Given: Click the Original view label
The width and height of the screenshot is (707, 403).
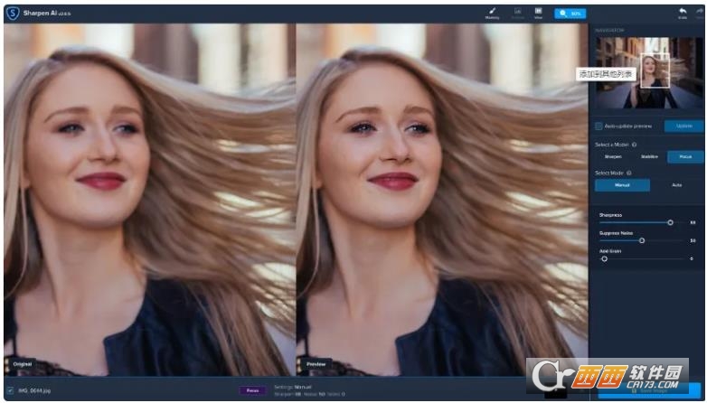Looking at the screenshot, I should pyautogui.click(x=22, y=364).
